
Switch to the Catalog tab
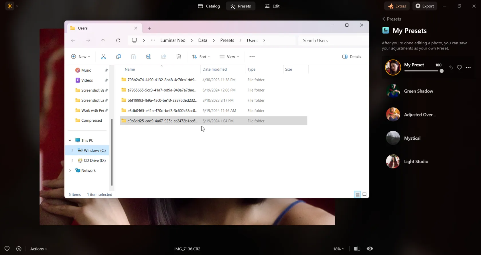click(209, 6)
